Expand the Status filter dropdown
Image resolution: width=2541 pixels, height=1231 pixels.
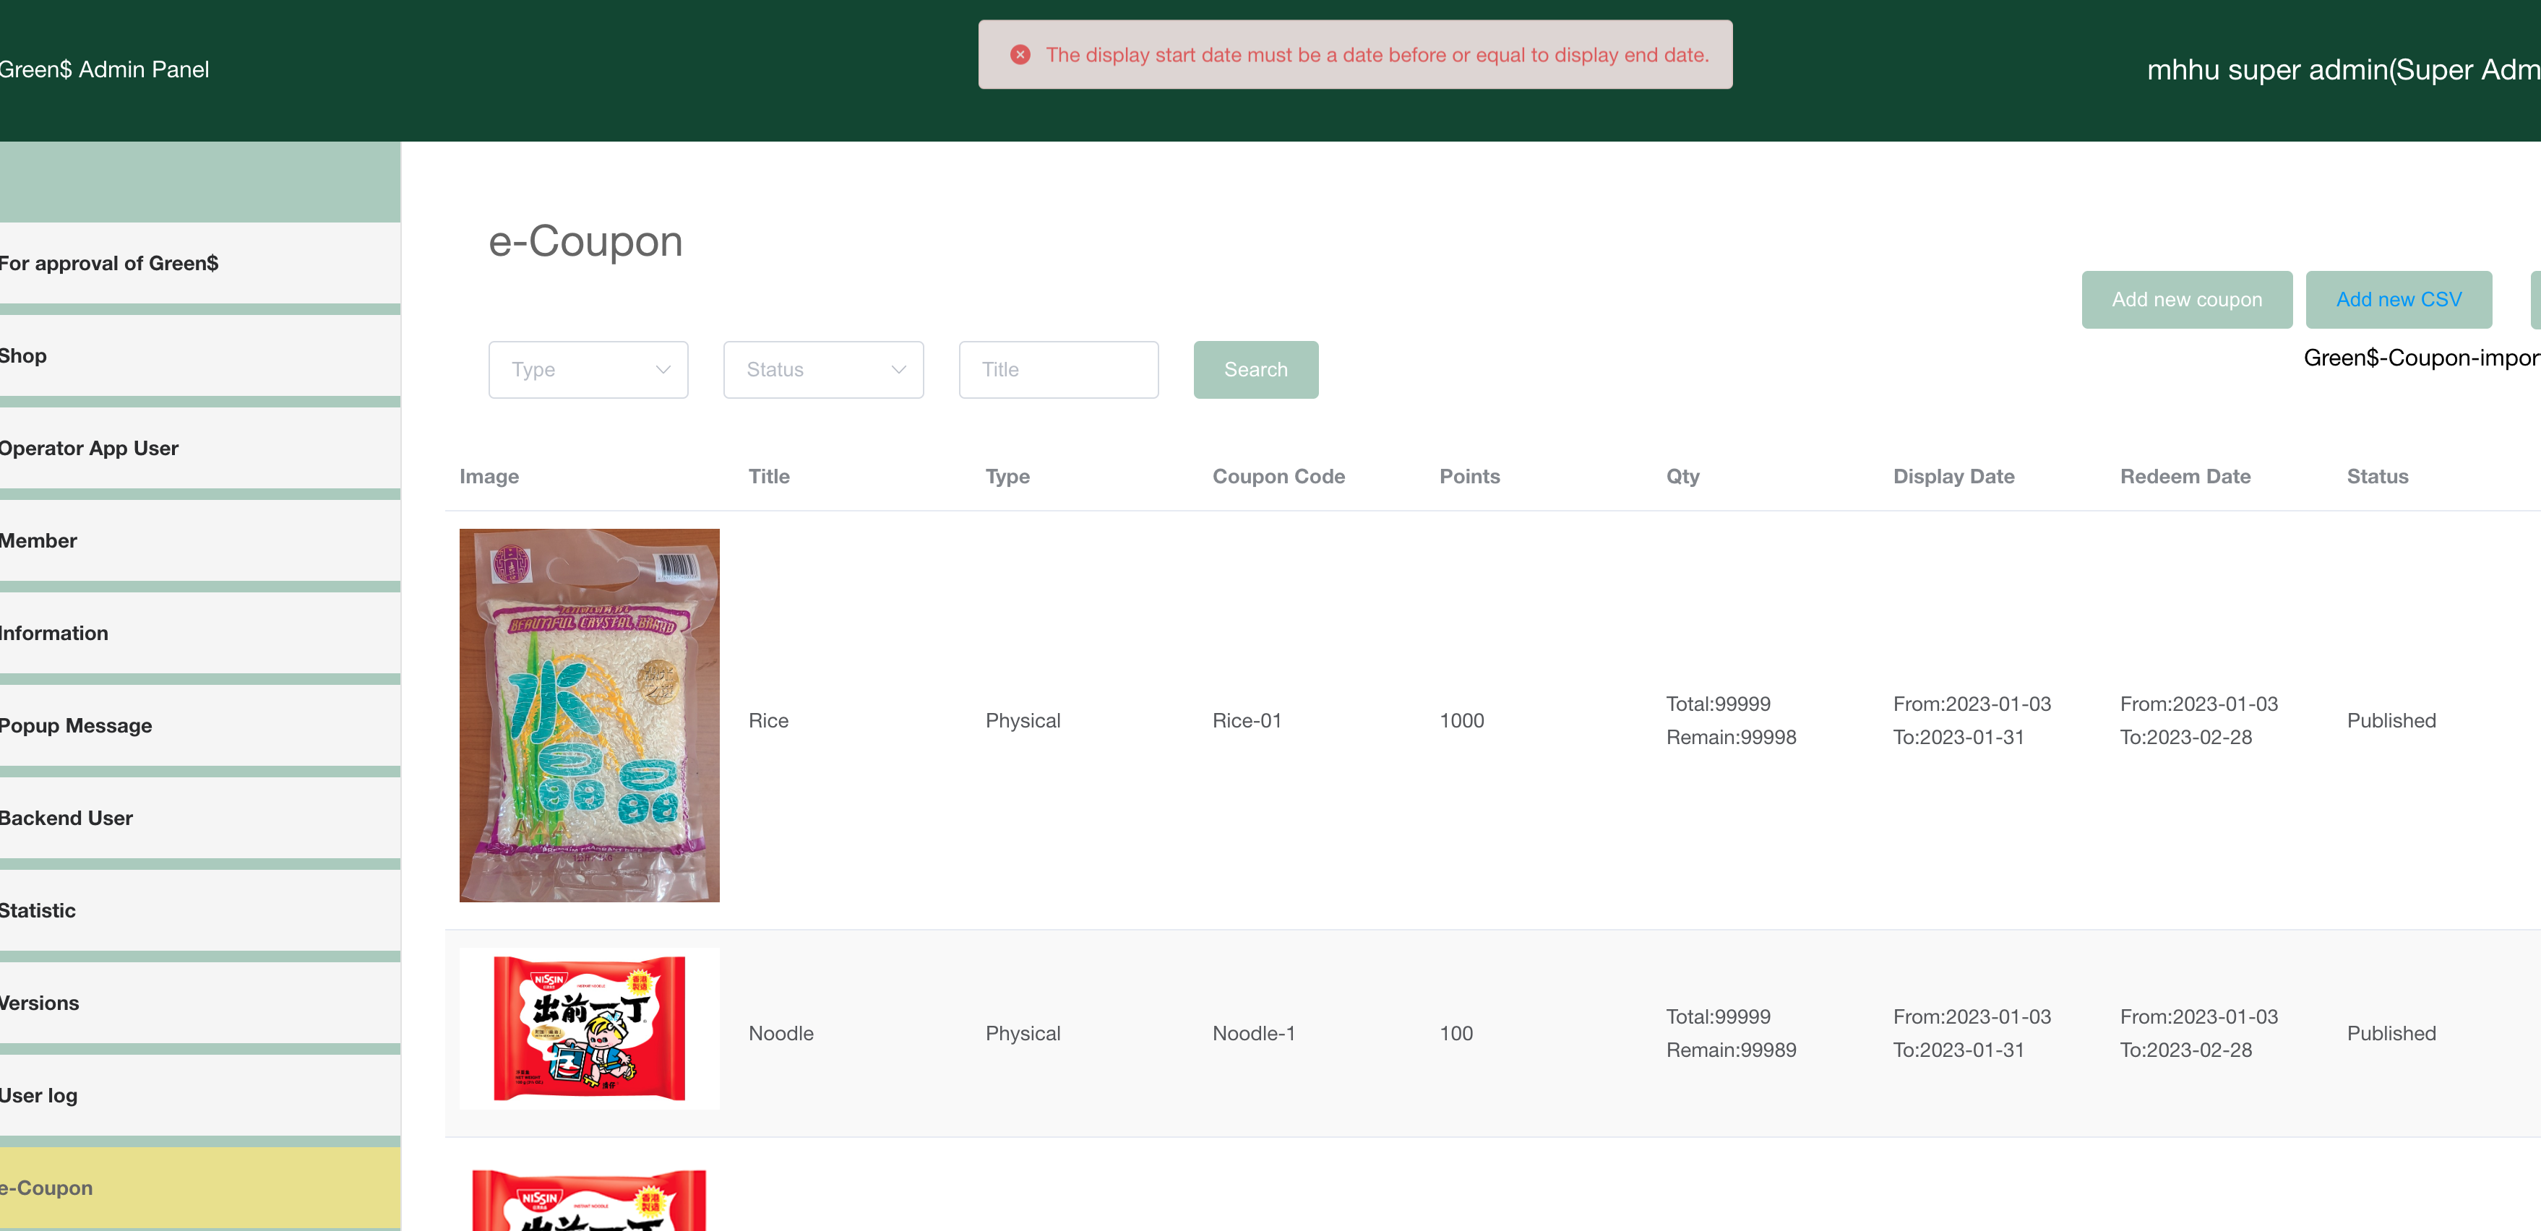coord(822,370)
